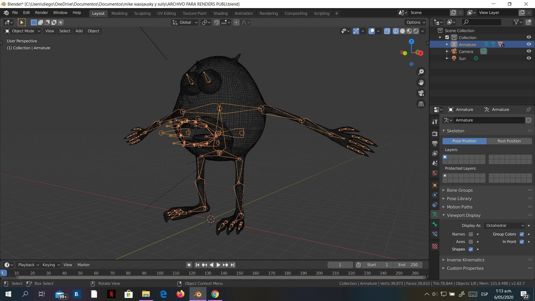Open the File menu
Screen dimensions: 535x301
[15, 13]
